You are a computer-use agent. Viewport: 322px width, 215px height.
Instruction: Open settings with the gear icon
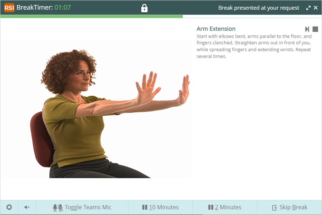(x=9, y=207)
